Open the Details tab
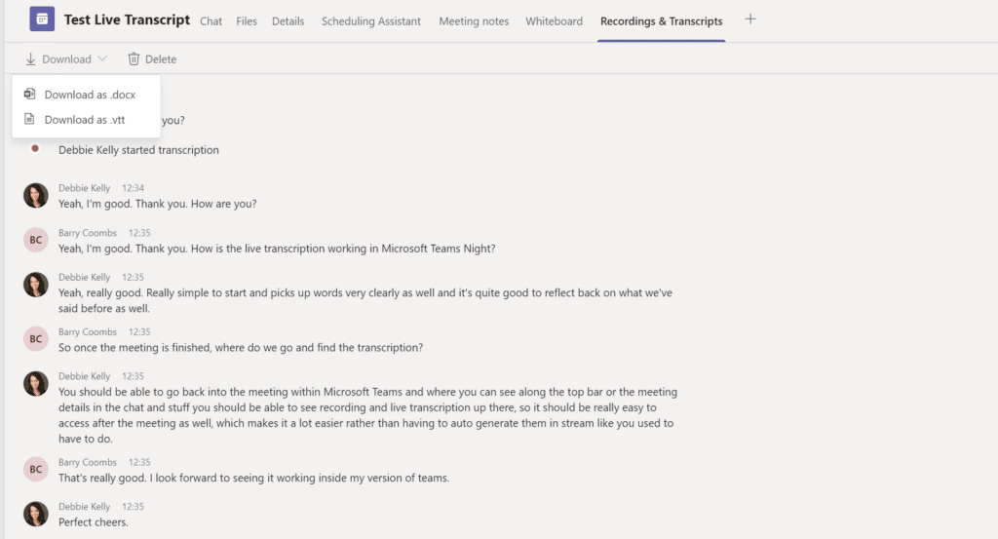 (x=288, y=21)
